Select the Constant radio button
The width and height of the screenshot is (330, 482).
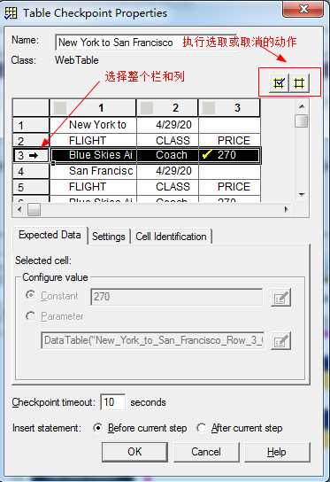coord(30,295)
